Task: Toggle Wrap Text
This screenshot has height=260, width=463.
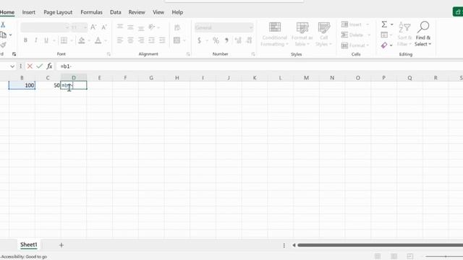Action: coord(177,27)
